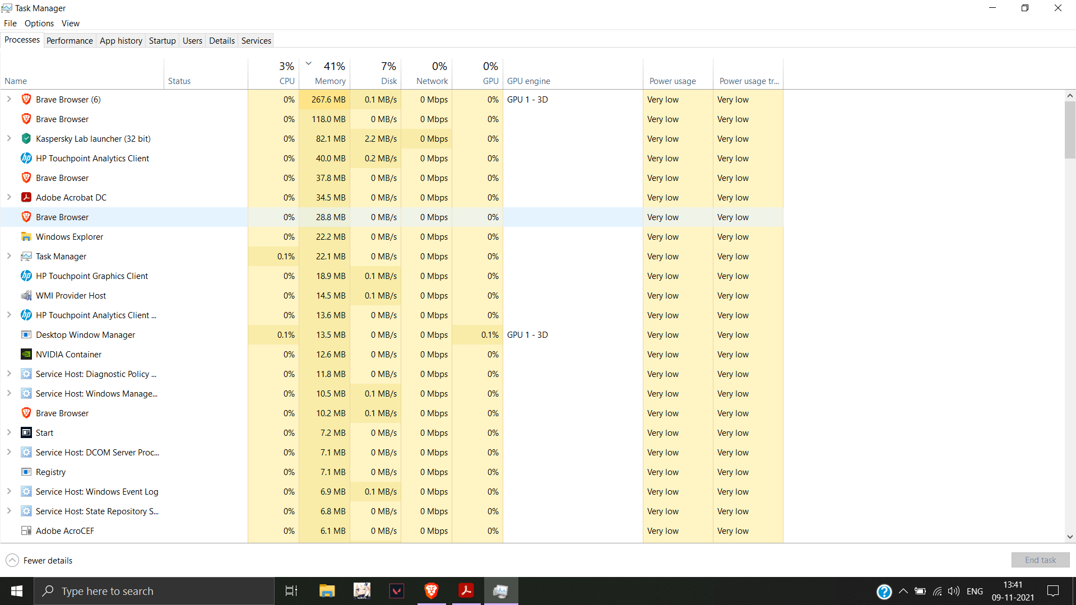Switch to the Performance tab
Viewport: 1076px width, 605px height.
click(69, 40)
